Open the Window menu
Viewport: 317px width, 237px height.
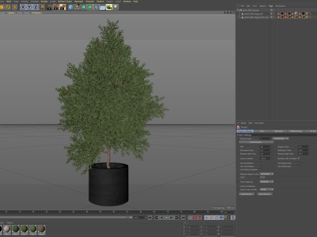pos(127,1)
